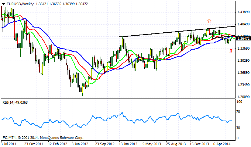Screen dimensions: 251x147
Task: Click the date label 23 Oct 2011
Action: tap(34, 144)
